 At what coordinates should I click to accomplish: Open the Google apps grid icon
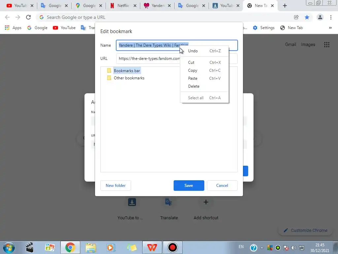click(326, 45)
